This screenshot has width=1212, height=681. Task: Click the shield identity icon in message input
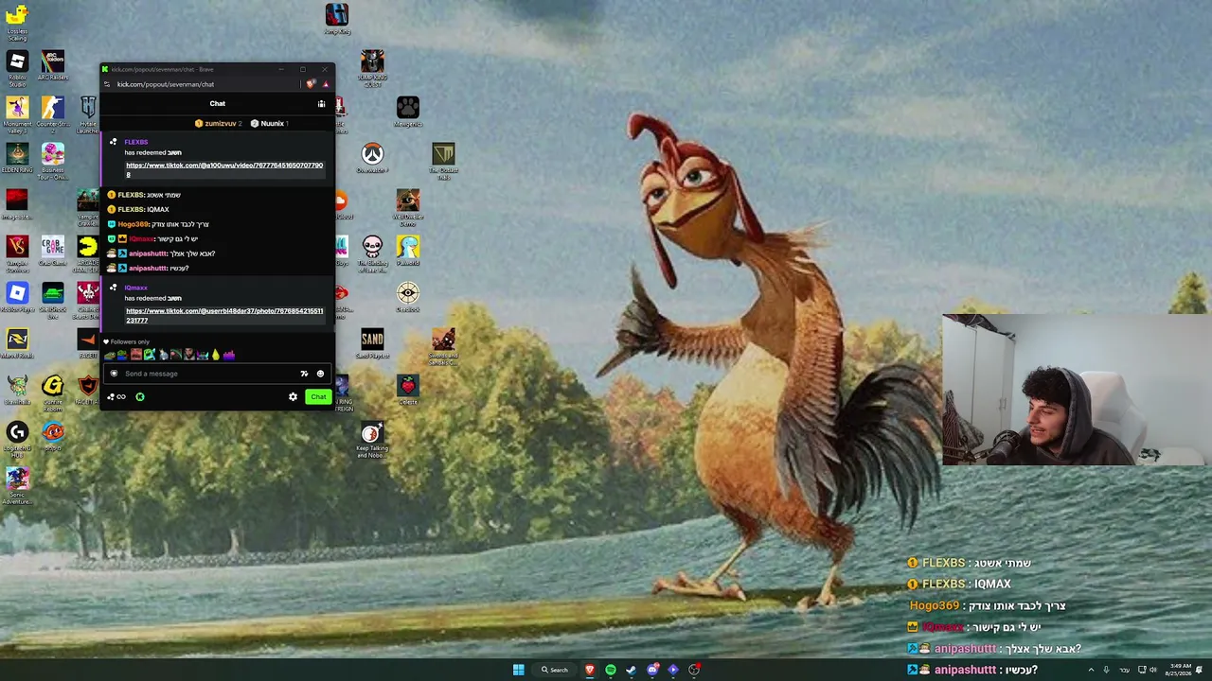pyautogui.click(x=115, y=374)
